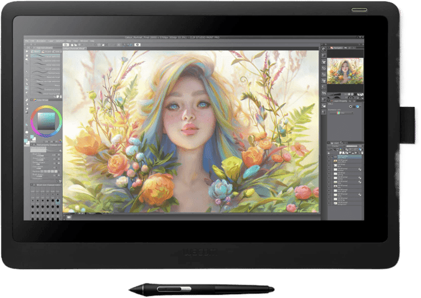Click the Open file icon
This screenshot has width=421, height=298.
tap(76, 45)
